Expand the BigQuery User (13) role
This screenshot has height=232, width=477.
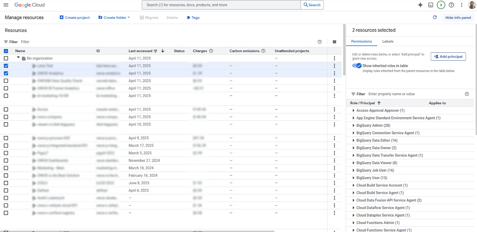tap(353, 178)
